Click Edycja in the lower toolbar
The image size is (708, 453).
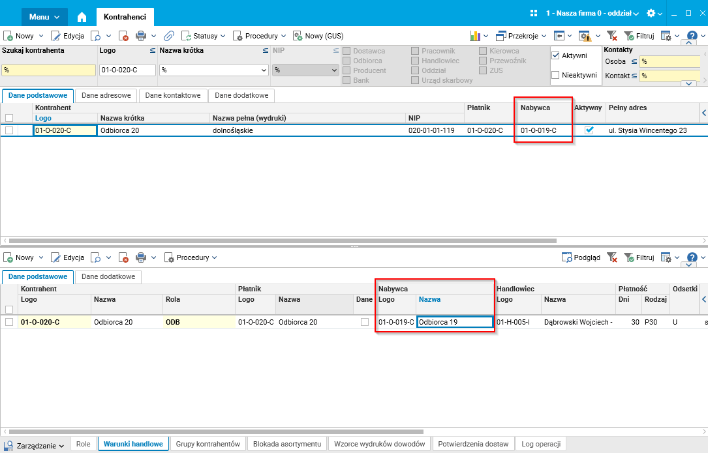coord(67,257)
